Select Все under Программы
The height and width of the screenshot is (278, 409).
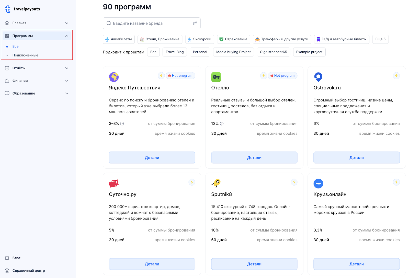[x=16, y=47]
